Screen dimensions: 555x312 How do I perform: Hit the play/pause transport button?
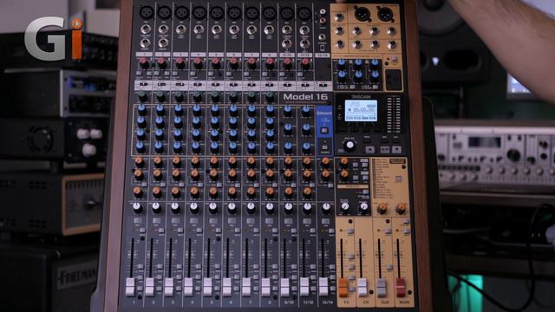point(385,149)
